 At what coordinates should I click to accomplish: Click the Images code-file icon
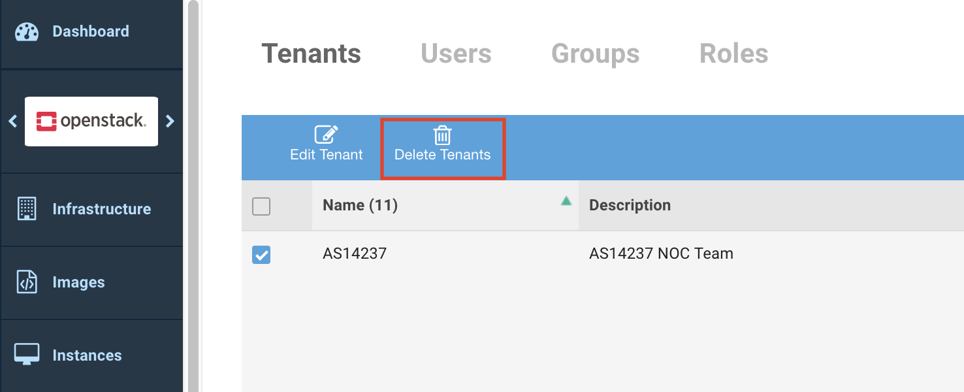[27, 282]
